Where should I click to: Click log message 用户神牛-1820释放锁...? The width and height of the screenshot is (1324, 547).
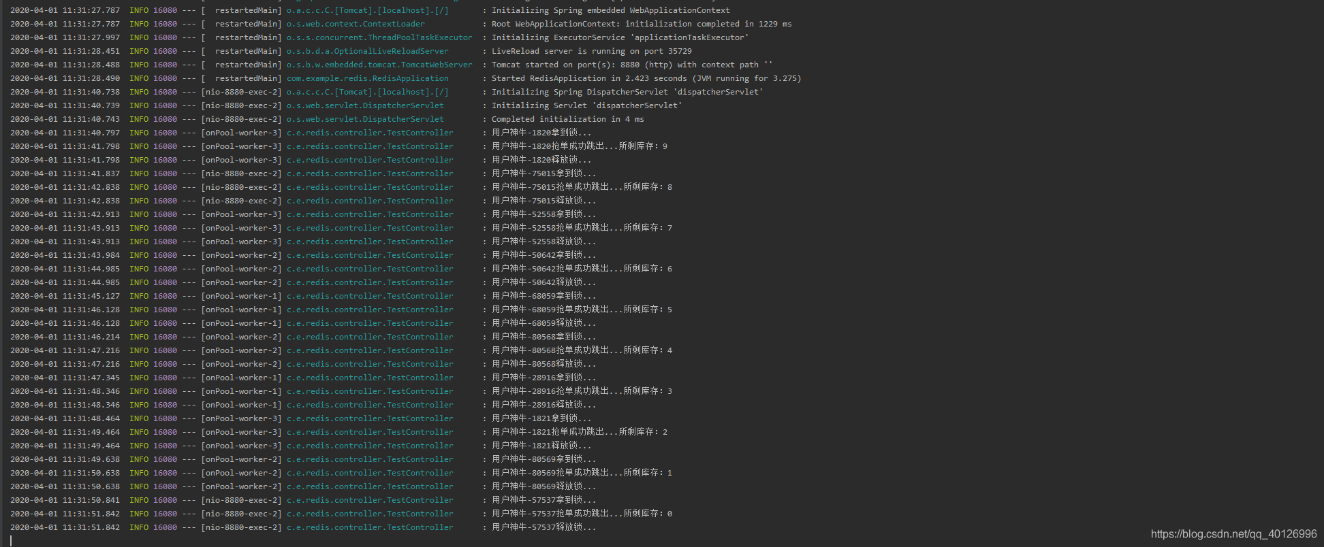tap(541, 160)
